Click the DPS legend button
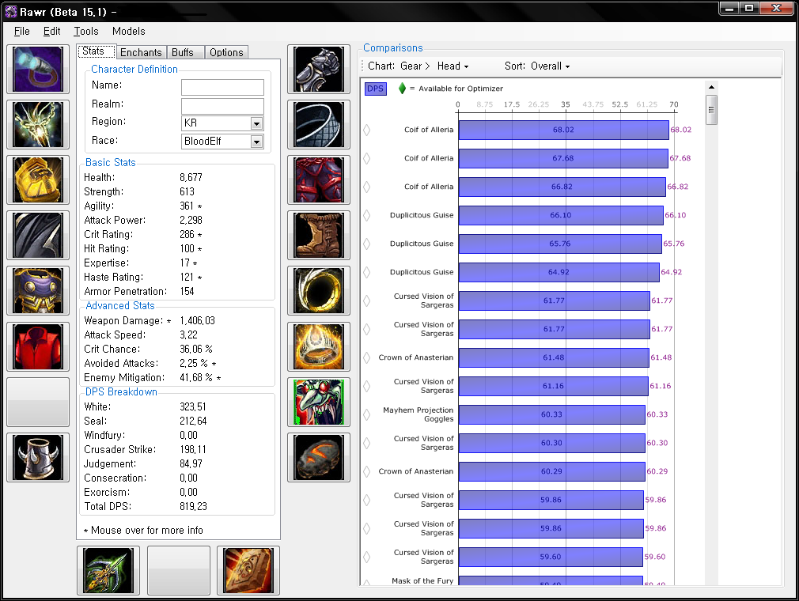 pyautogui.click(x=376, y=89)
